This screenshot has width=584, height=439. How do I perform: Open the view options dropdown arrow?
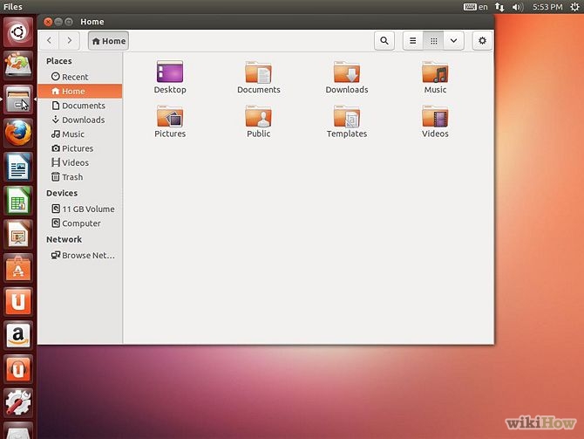click(x=453, y=41)
